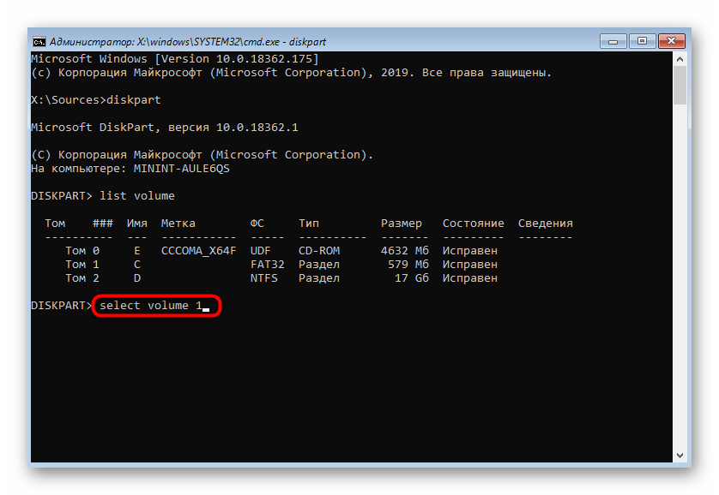719x495 pixels.
Task: Click the 'list volume' command text
Action: (137, 196)
